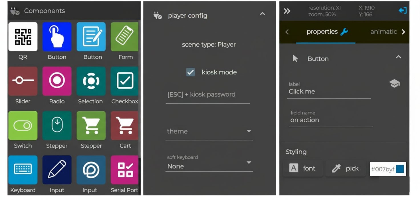Add the red Cart component
This screenshot has width=420, height=200.
tap(124, 126)
